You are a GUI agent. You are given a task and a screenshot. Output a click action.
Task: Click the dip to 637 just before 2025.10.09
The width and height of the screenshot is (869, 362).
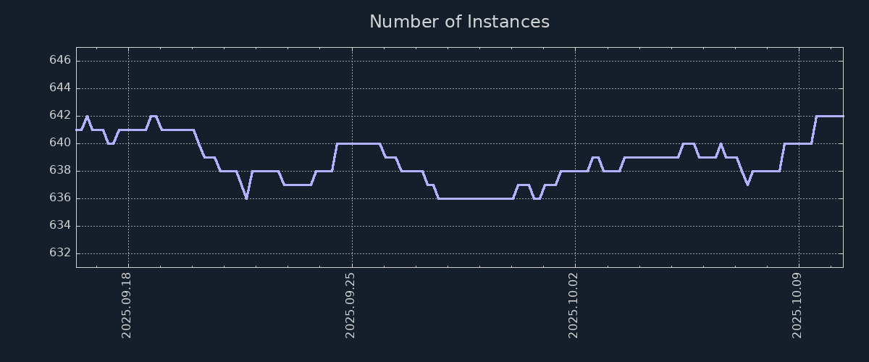pos(747,184)
